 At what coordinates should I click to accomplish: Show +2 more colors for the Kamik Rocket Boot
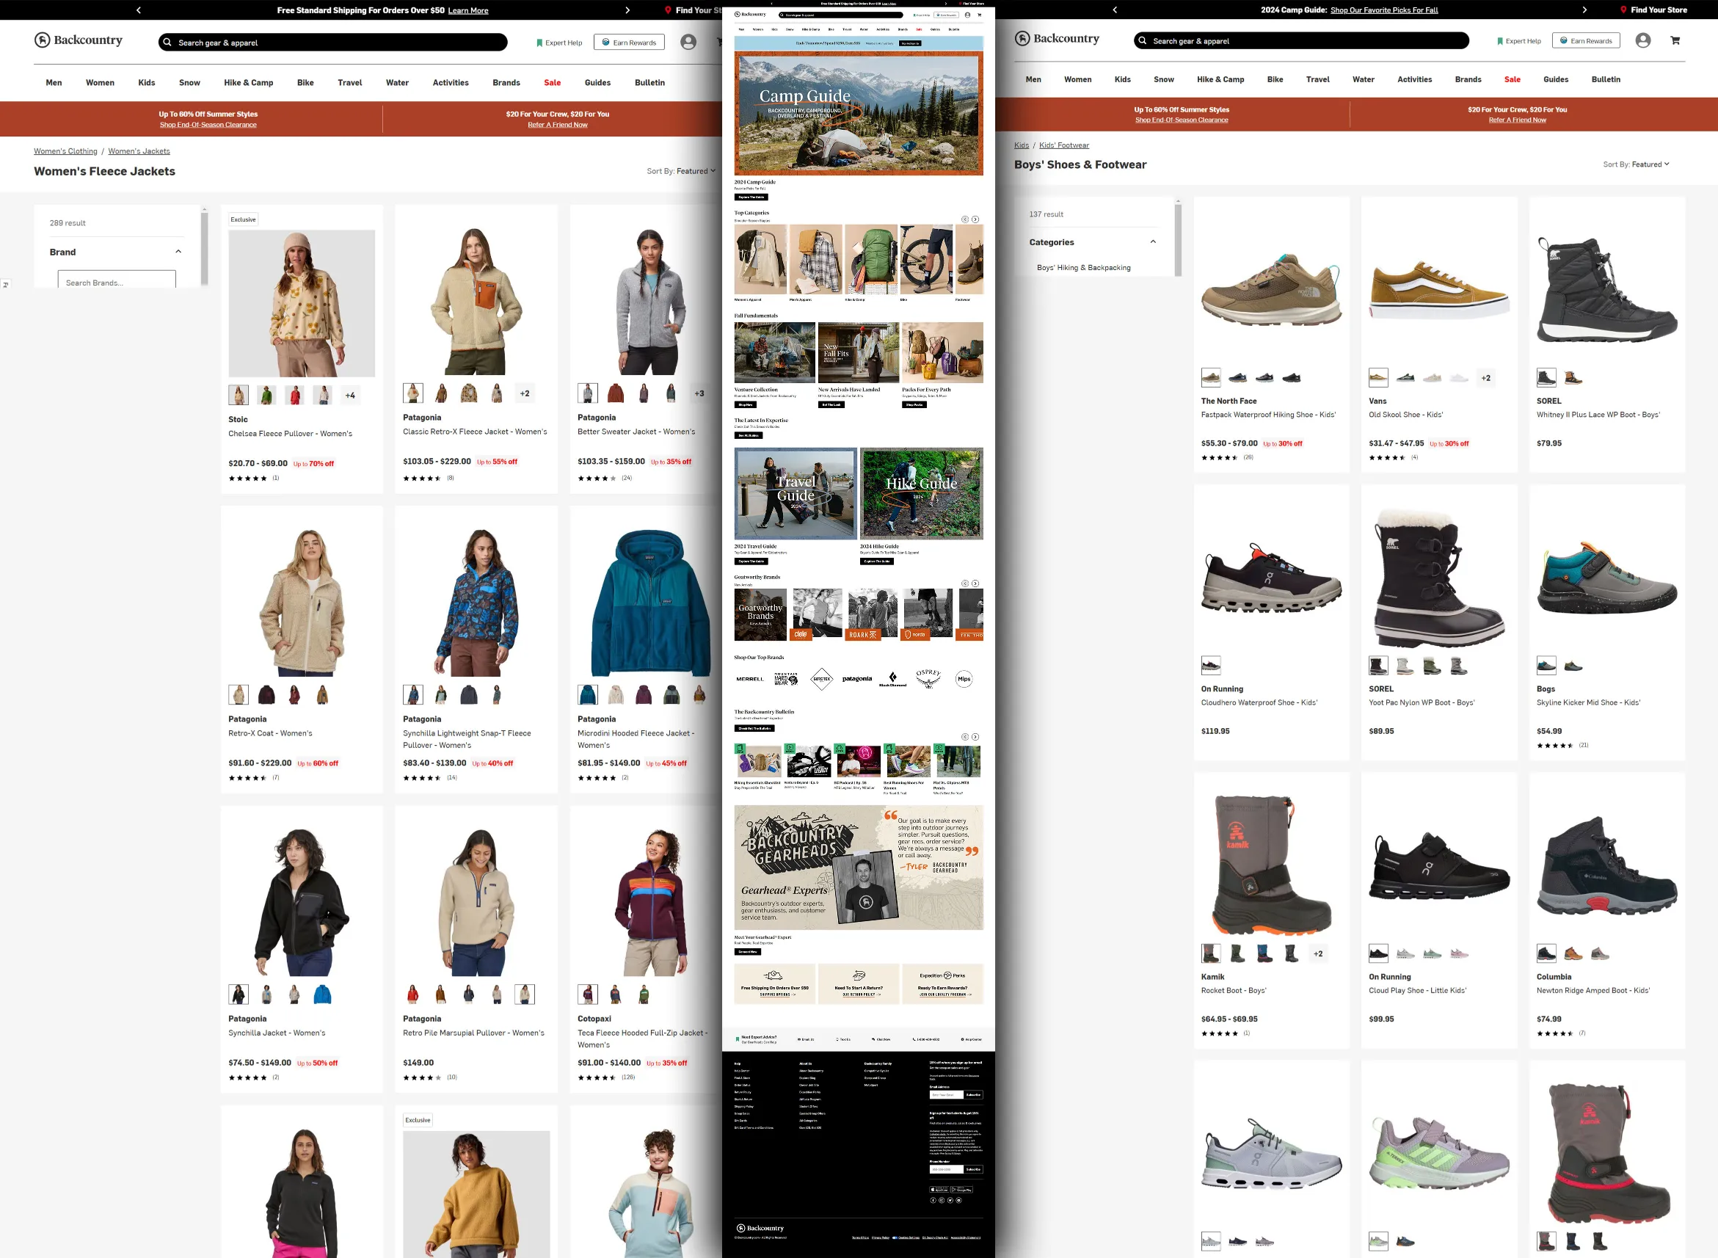(x=1318, y=953)
